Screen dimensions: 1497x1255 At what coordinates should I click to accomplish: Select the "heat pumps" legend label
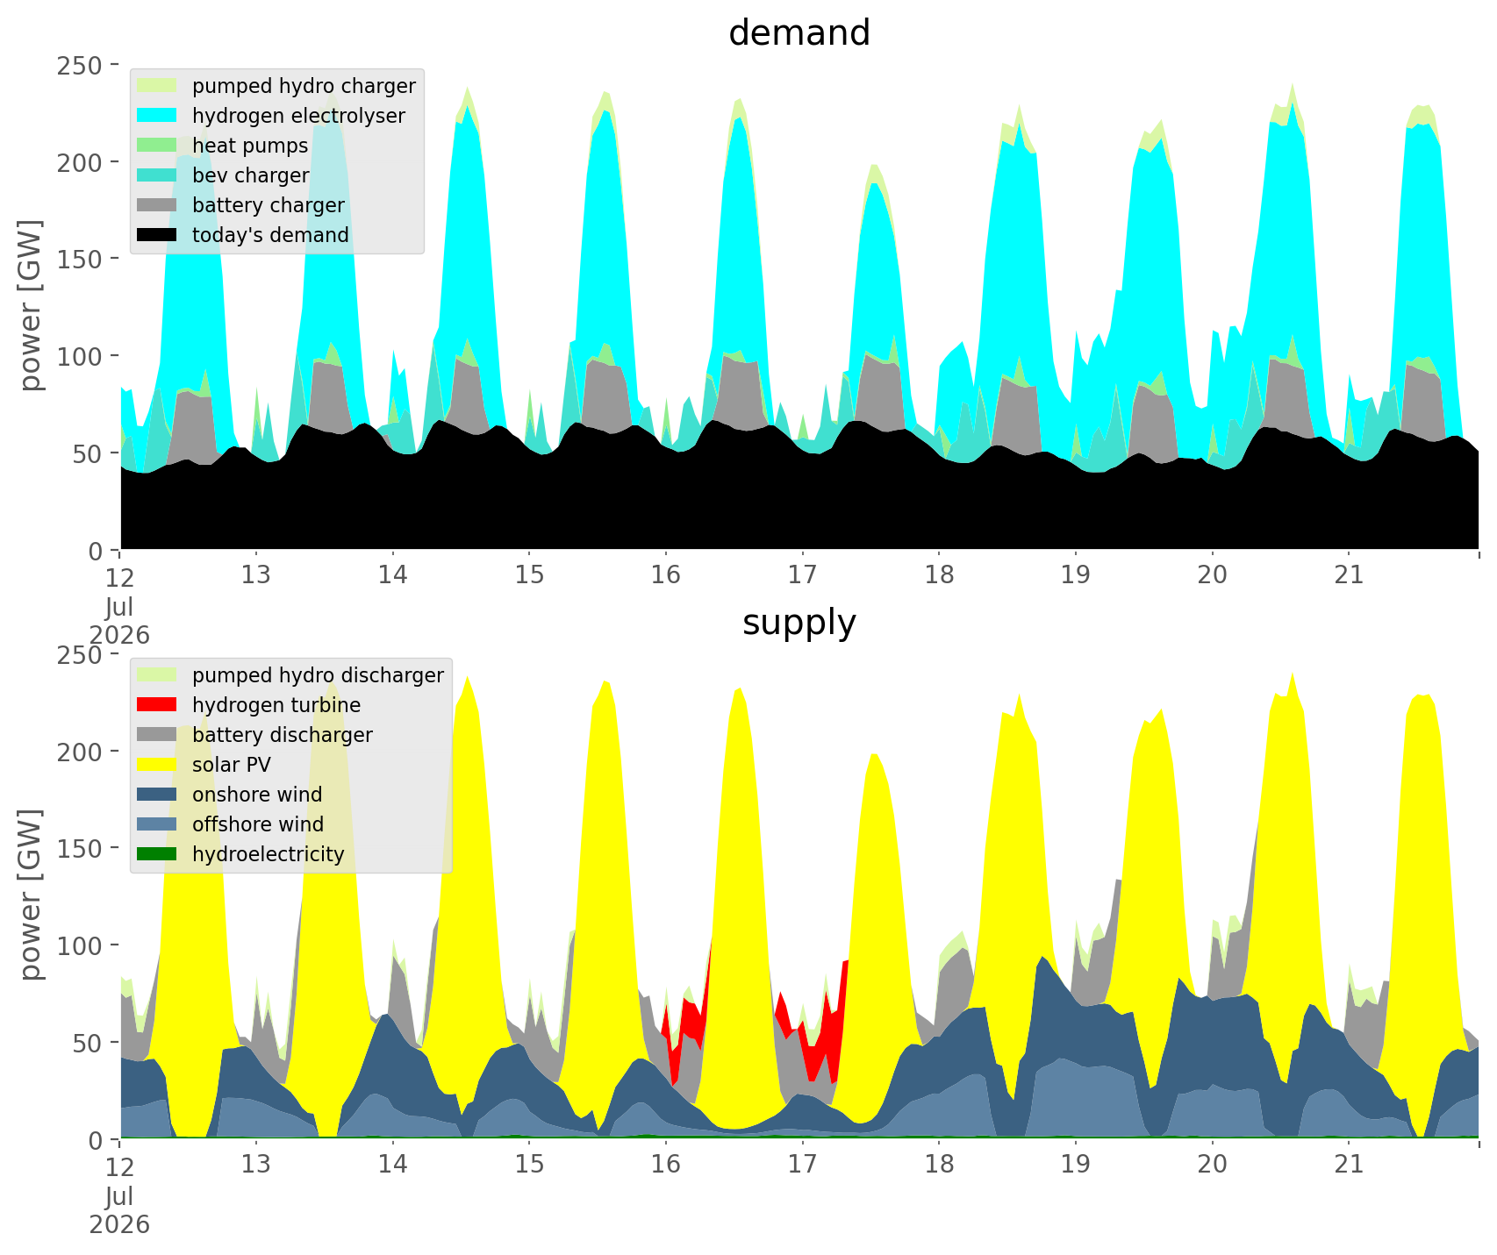[250, 146]
